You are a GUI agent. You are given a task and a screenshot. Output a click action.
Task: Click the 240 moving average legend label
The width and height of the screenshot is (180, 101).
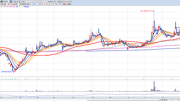(x=14, y=7)
